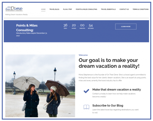
Task: Click the "Welcome" label text
Action: (x=83, y=55)
